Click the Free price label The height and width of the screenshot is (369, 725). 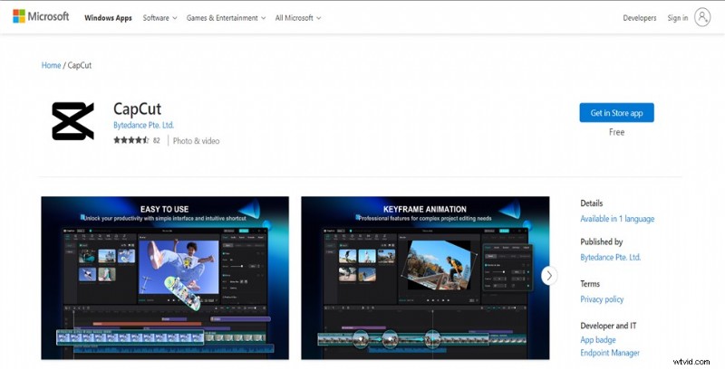616,132
